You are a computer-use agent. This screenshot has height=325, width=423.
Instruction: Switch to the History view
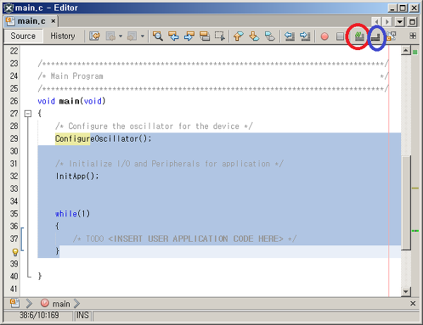[x=63, y=36]
